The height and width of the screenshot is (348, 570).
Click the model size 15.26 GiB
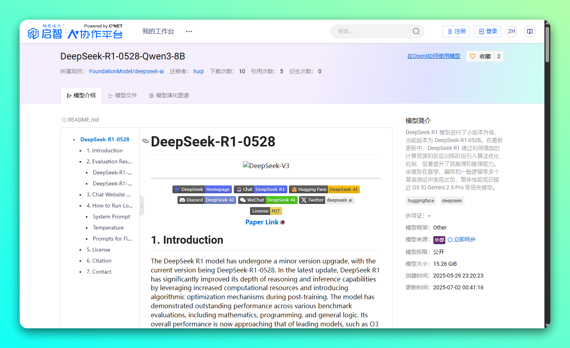(x=445, y=264)
